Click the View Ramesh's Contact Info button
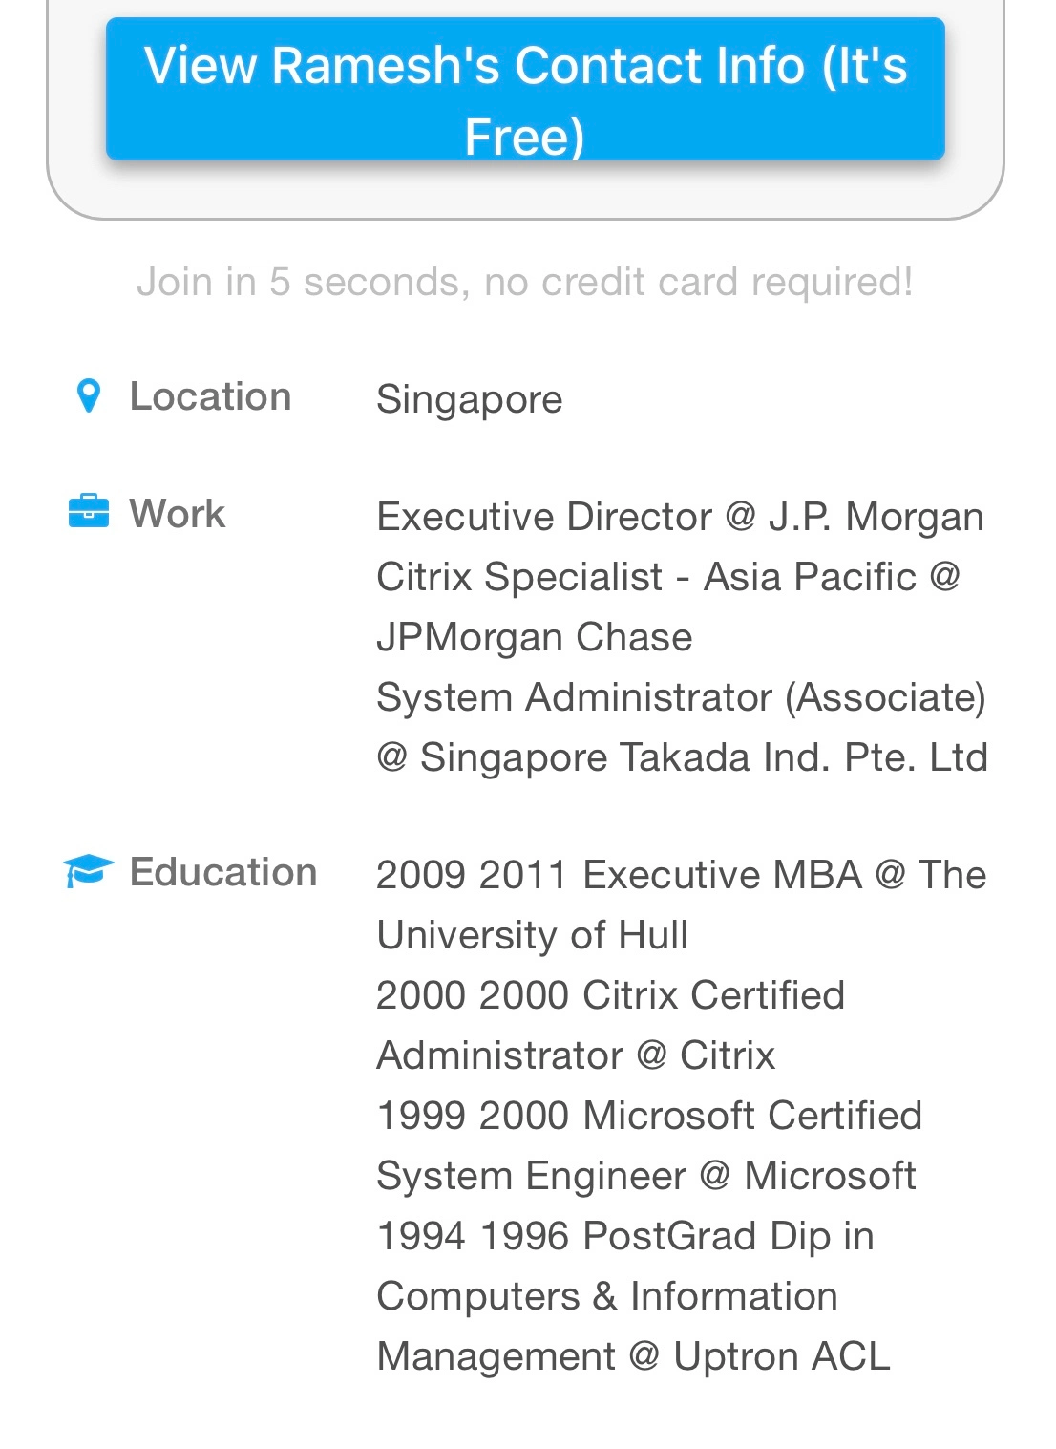 point(525,89)
